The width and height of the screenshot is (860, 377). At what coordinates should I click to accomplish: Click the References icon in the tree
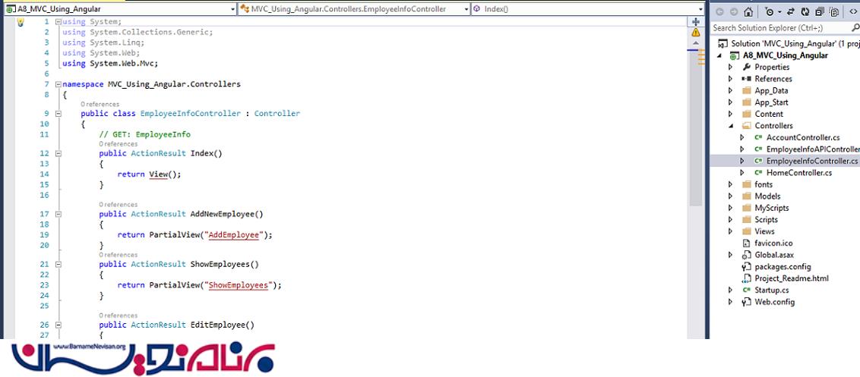(746, 79)
